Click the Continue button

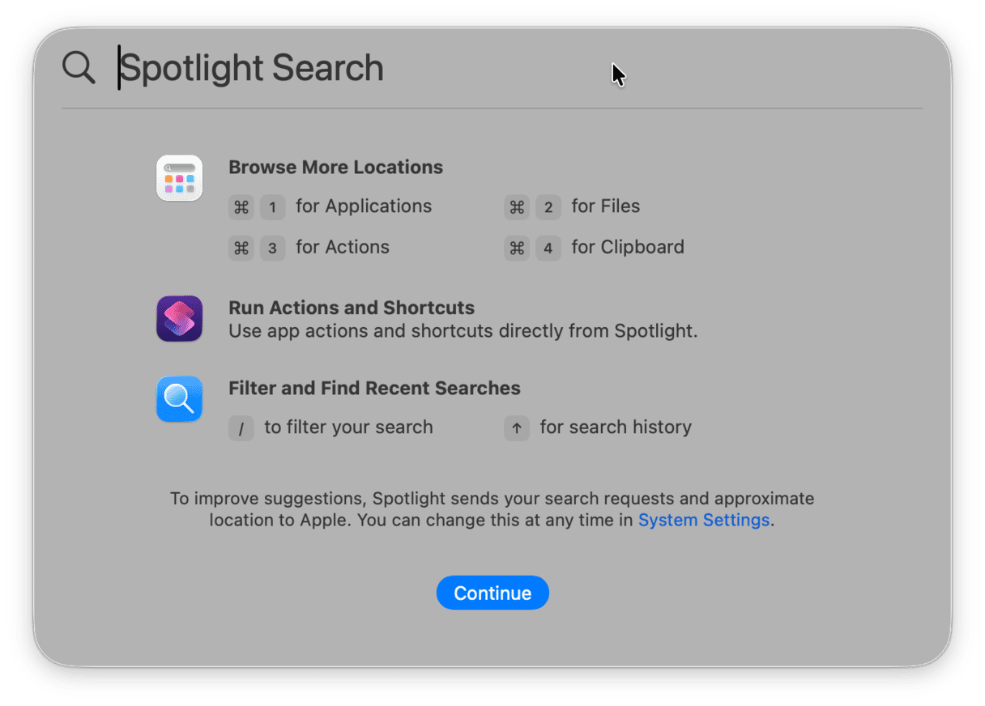(x=492, y=593)
